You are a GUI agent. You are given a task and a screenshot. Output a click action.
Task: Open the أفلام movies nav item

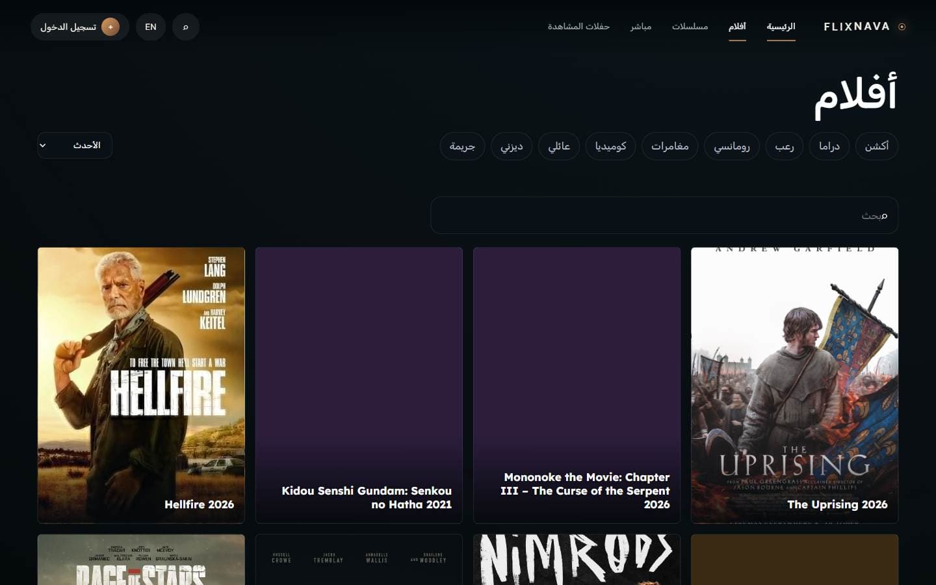tap(737, 27)
